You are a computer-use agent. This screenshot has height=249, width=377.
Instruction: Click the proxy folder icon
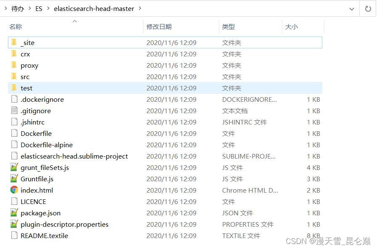tap(14, 65)
